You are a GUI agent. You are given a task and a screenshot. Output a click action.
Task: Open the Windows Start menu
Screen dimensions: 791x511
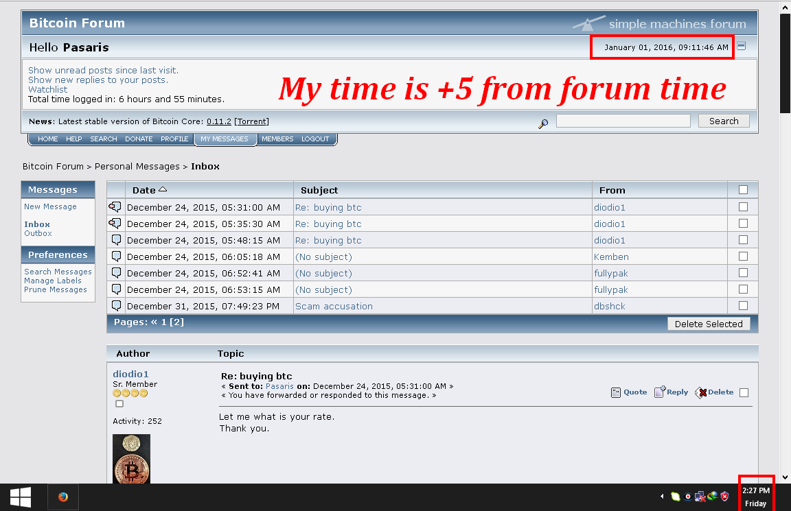(x=21, y=497)
